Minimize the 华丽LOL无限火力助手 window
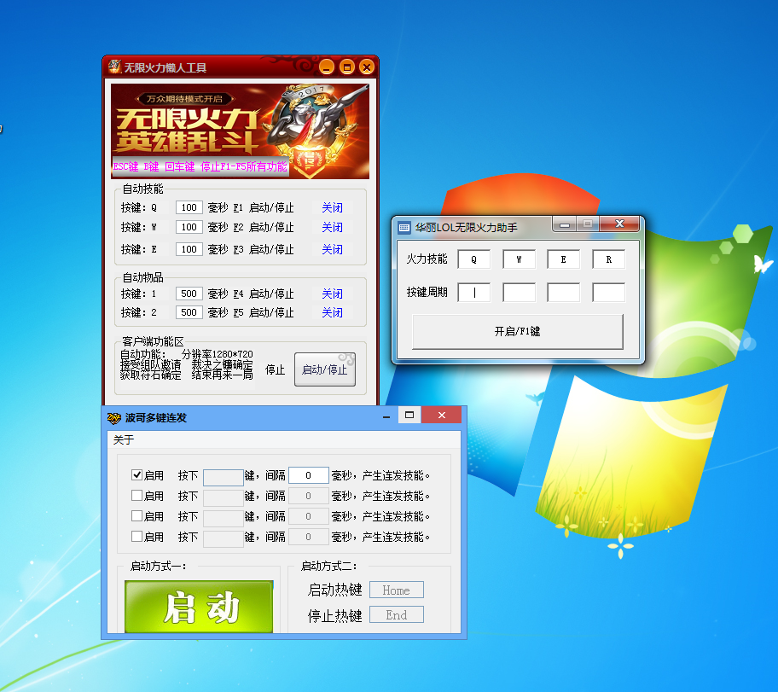The width and height of the screenshot is (778, 692). [x=564, y=224]
